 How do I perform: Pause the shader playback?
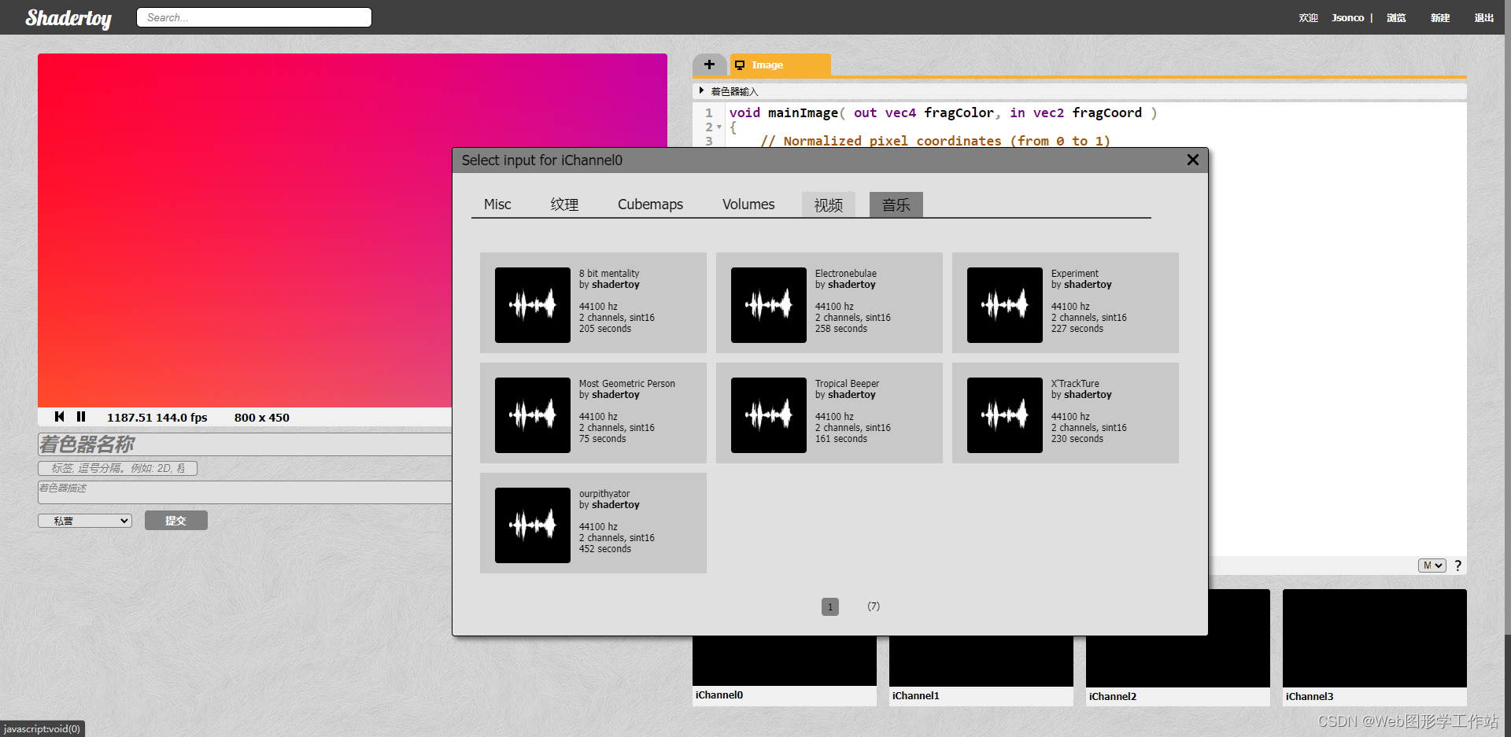[x=81, y=417]
